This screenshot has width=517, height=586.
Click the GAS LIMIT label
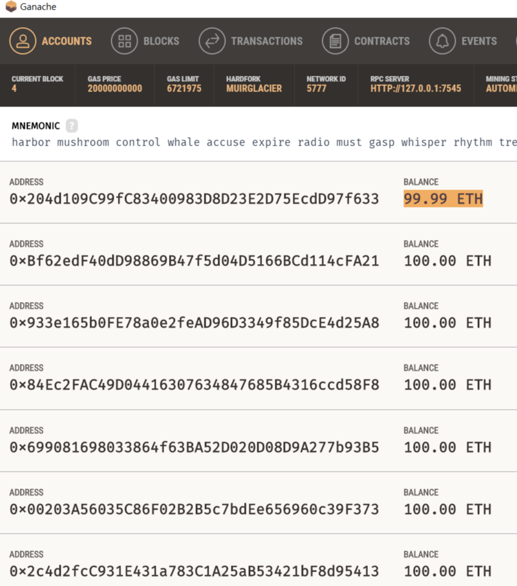183,79
